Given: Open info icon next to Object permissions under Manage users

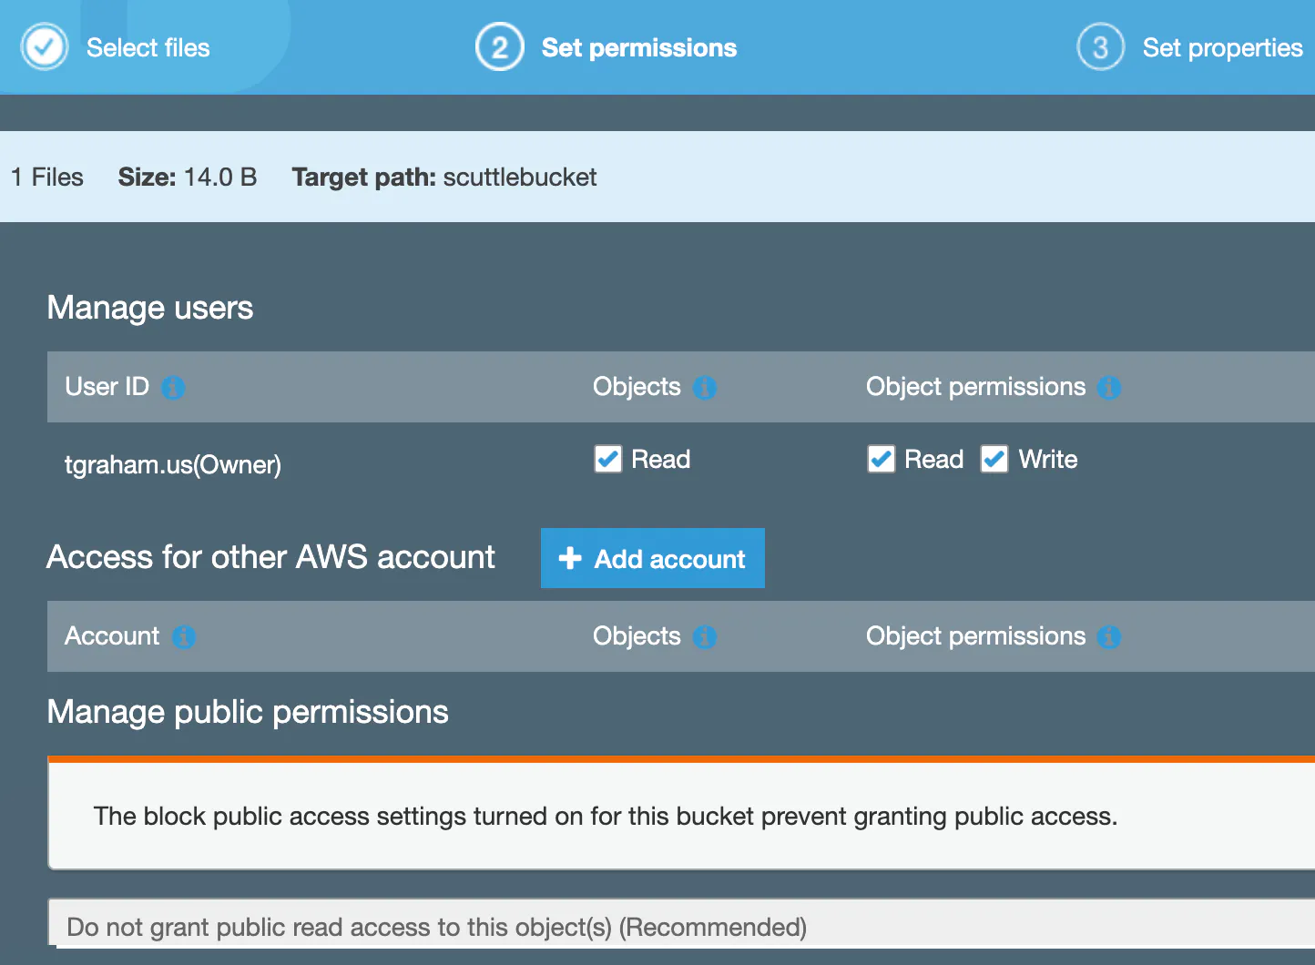Looking at the screenshot, I should tap(1109, 388).
